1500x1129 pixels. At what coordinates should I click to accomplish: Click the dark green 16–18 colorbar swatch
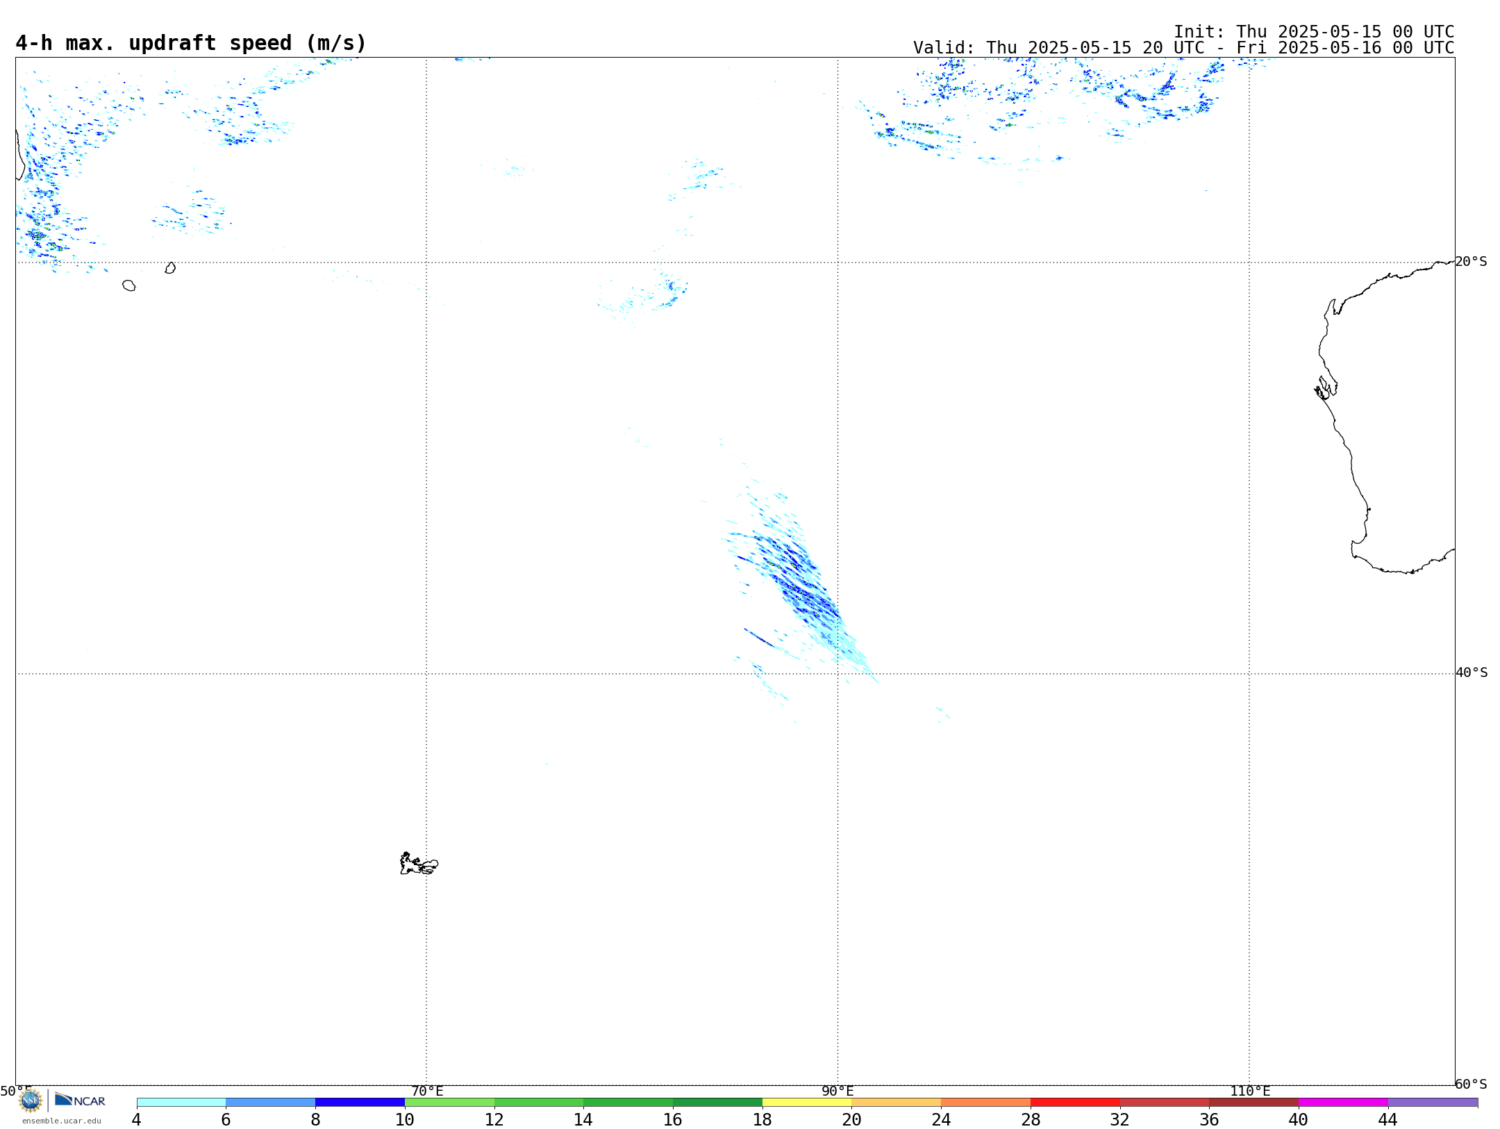(x=717, y=1103)
